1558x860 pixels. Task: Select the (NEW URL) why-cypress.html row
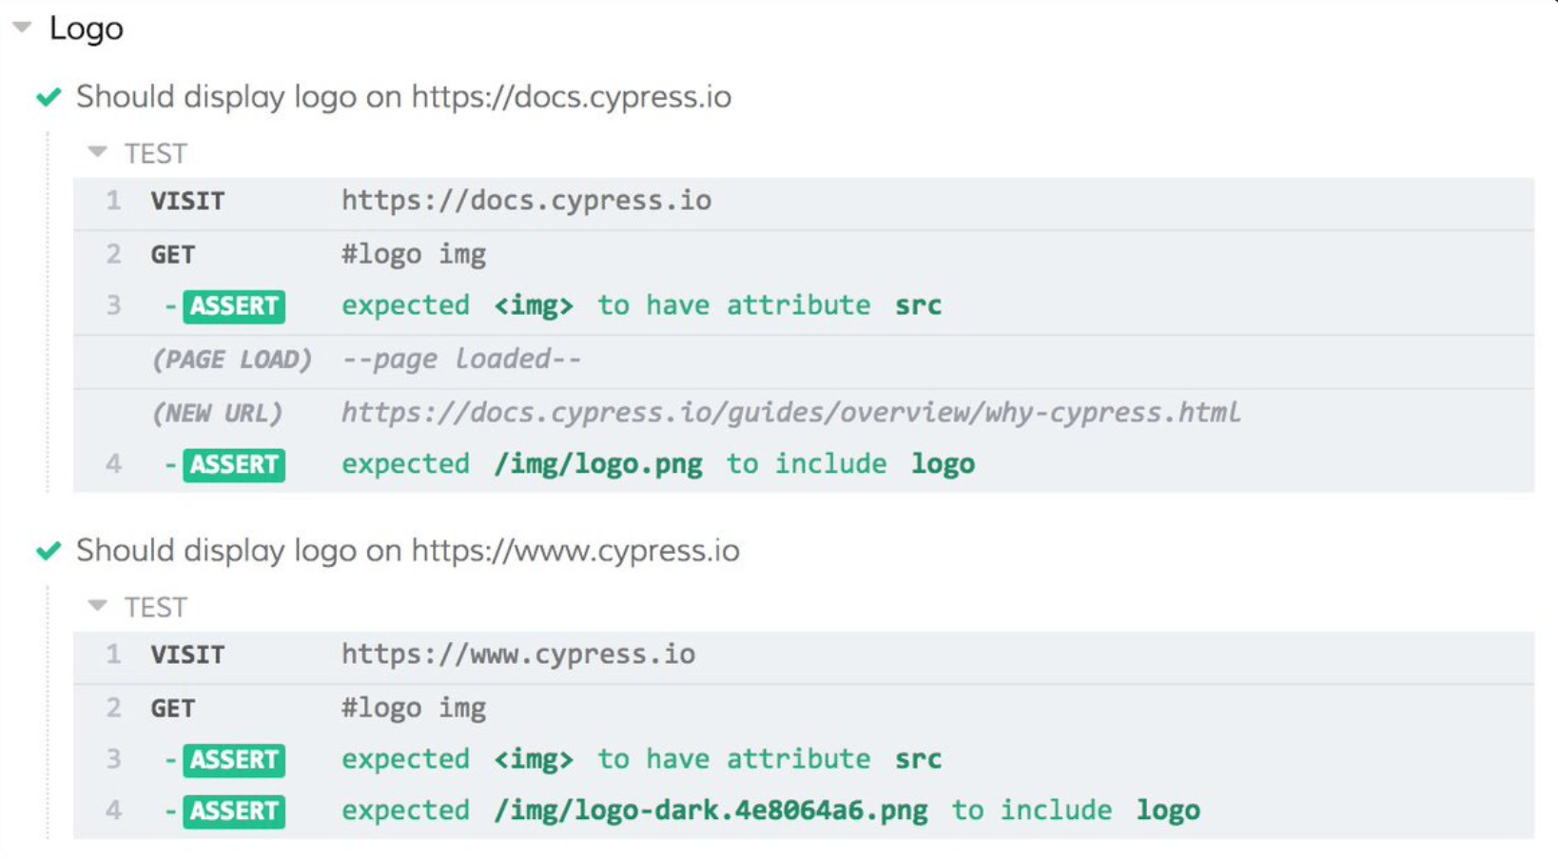[804, 413]
